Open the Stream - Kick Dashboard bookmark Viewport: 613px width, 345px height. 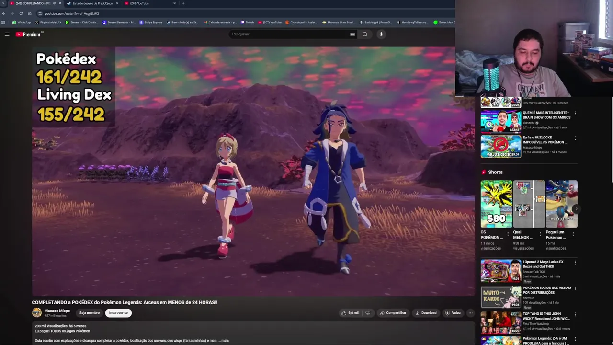tap(81, 23)
